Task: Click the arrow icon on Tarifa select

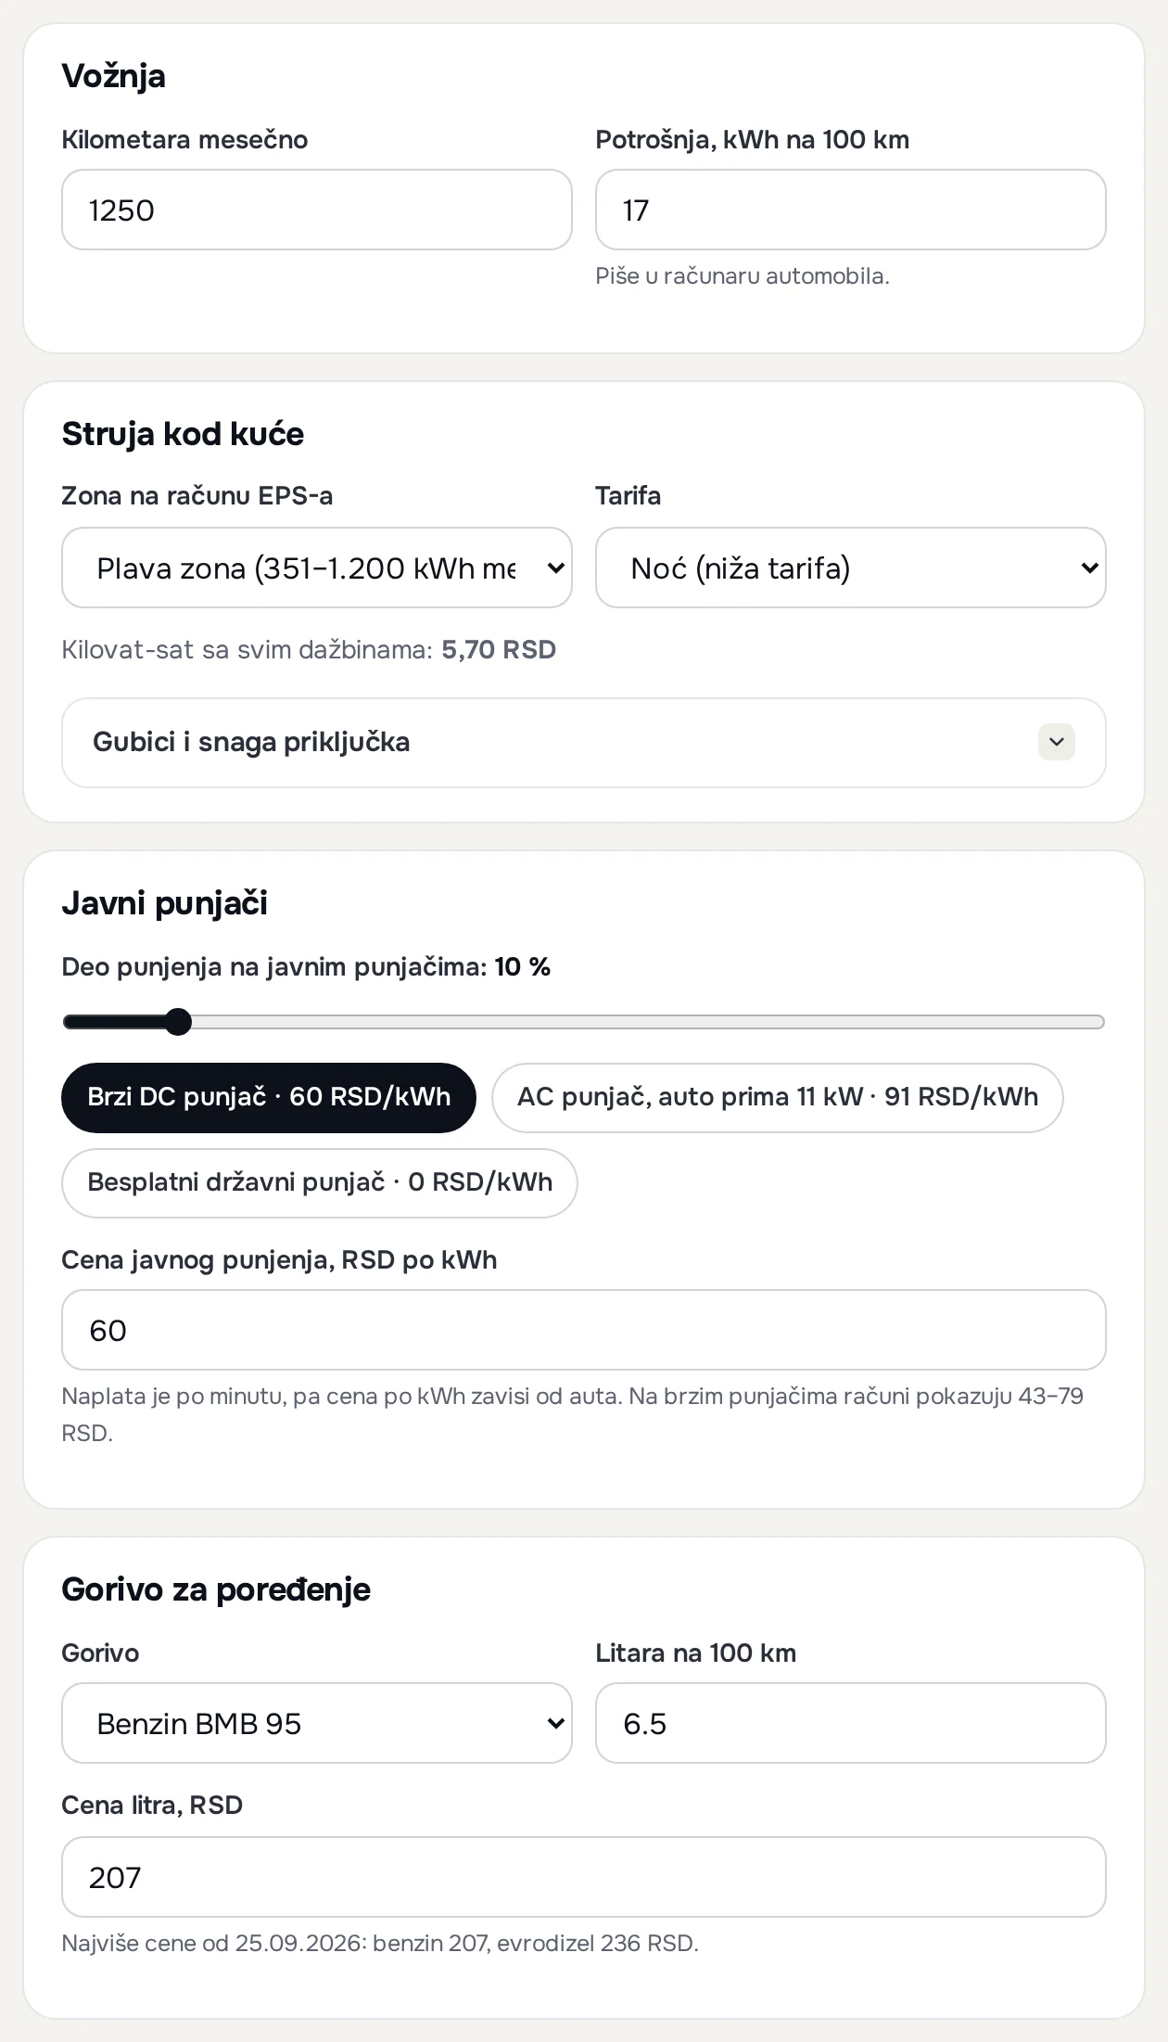Action: [1090, 568]
